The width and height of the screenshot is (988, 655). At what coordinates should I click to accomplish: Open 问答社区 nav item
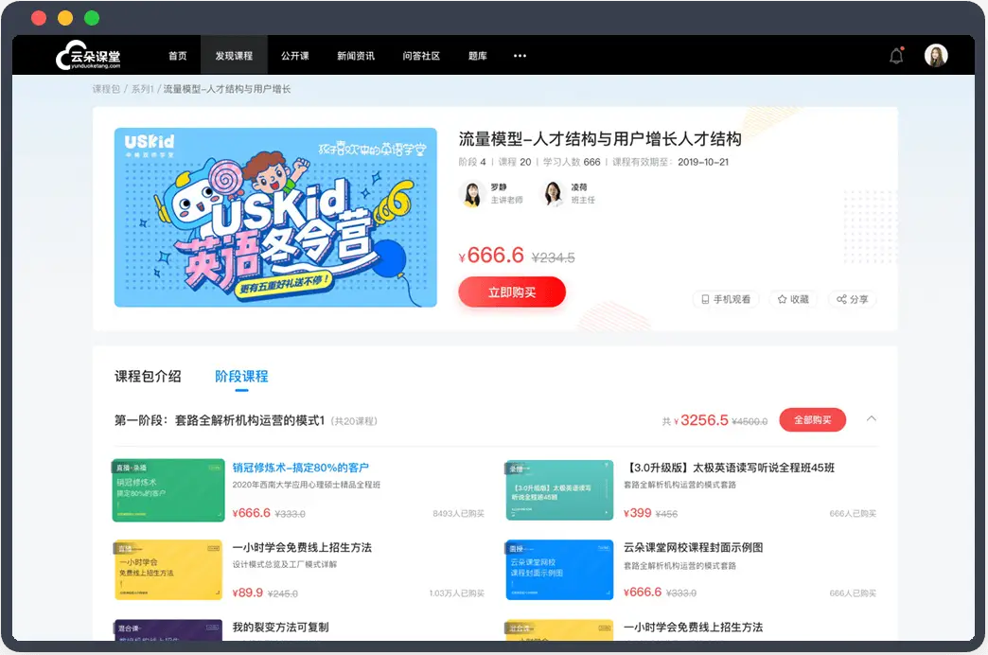421,56
